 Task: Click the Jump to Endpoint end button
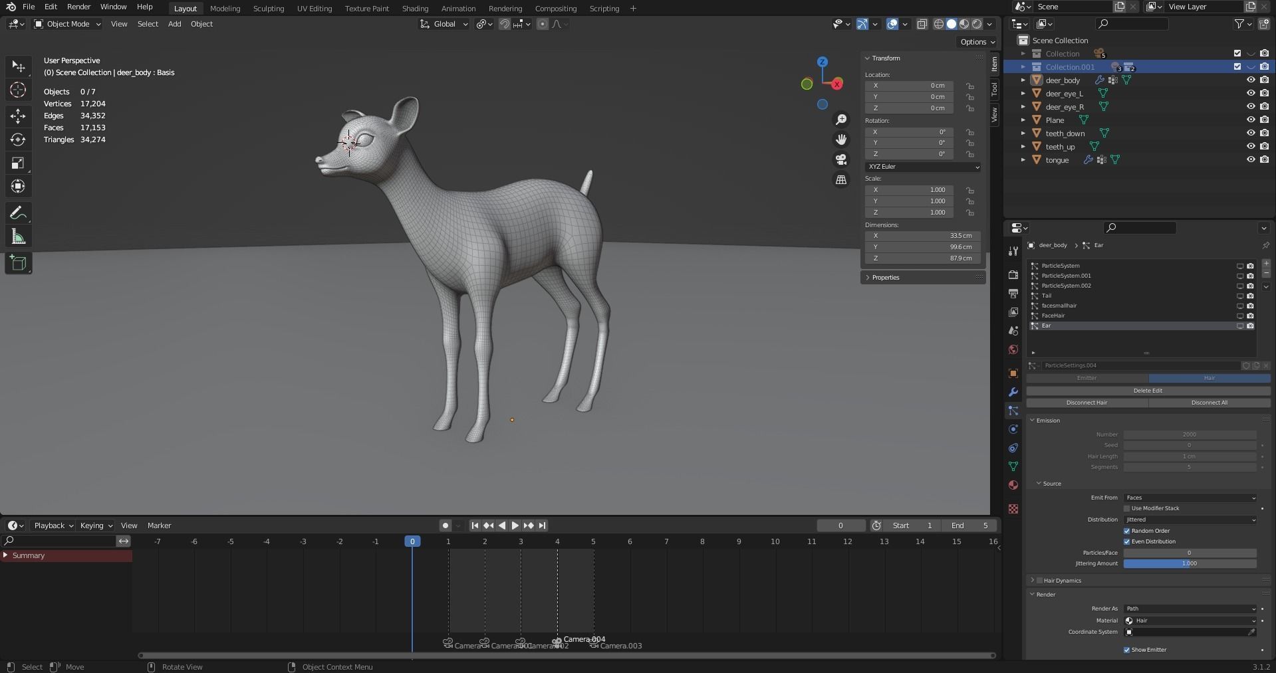coord(543,526)
